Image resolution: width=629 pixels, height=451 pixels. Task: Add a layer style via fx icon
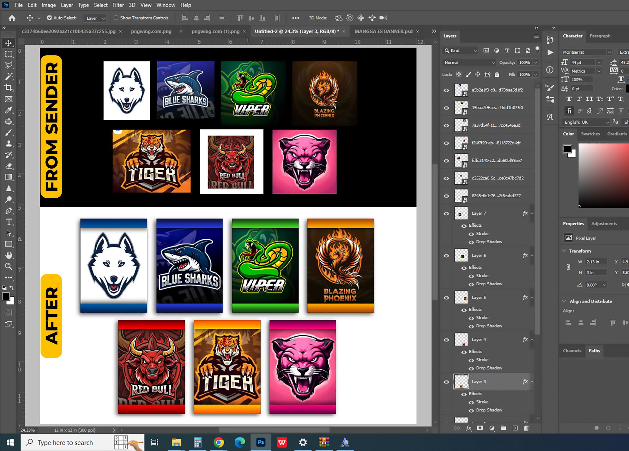[469, 428]
